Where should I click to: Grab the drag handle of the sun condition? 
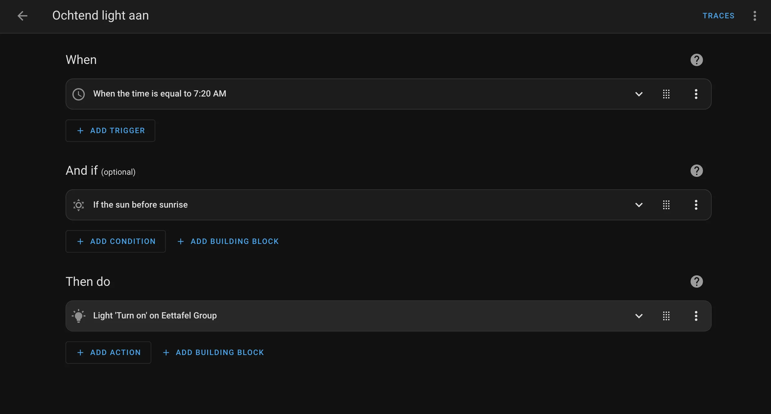[x=666, y=205]
